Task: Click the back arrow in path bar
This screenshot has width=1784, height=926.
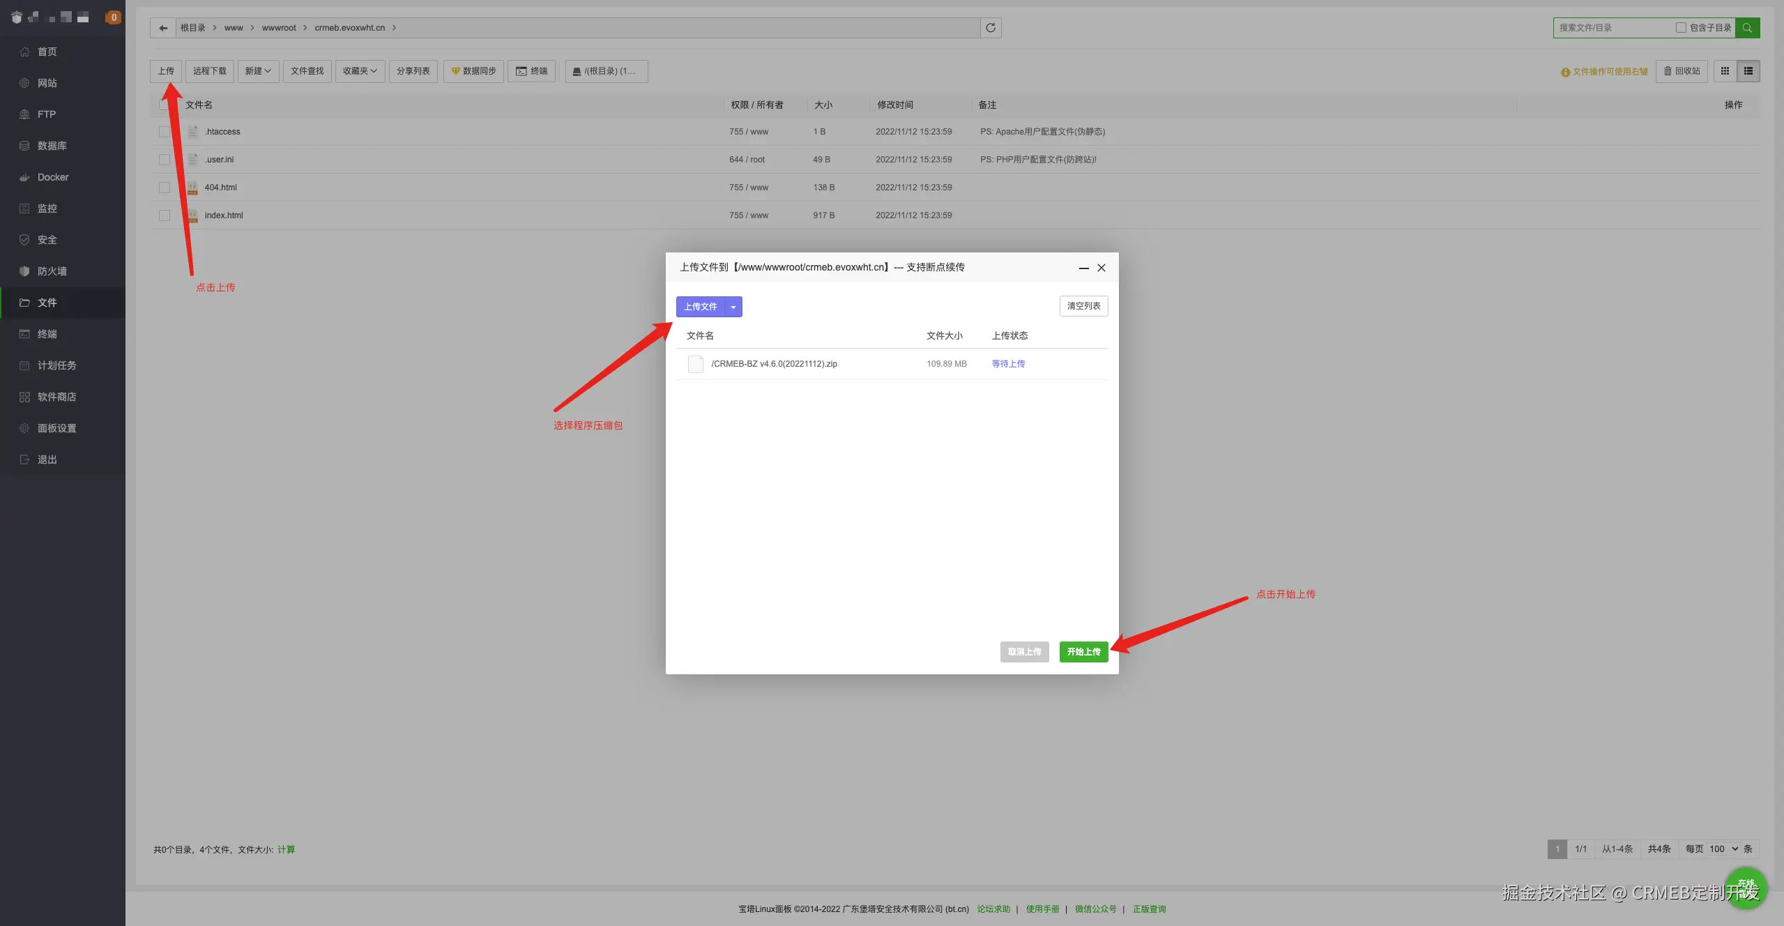Action: (x=163, y=28)
